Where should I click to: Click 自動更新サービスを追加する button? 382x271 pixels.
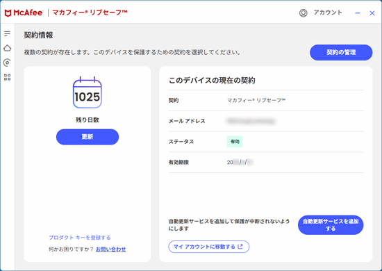331,225
